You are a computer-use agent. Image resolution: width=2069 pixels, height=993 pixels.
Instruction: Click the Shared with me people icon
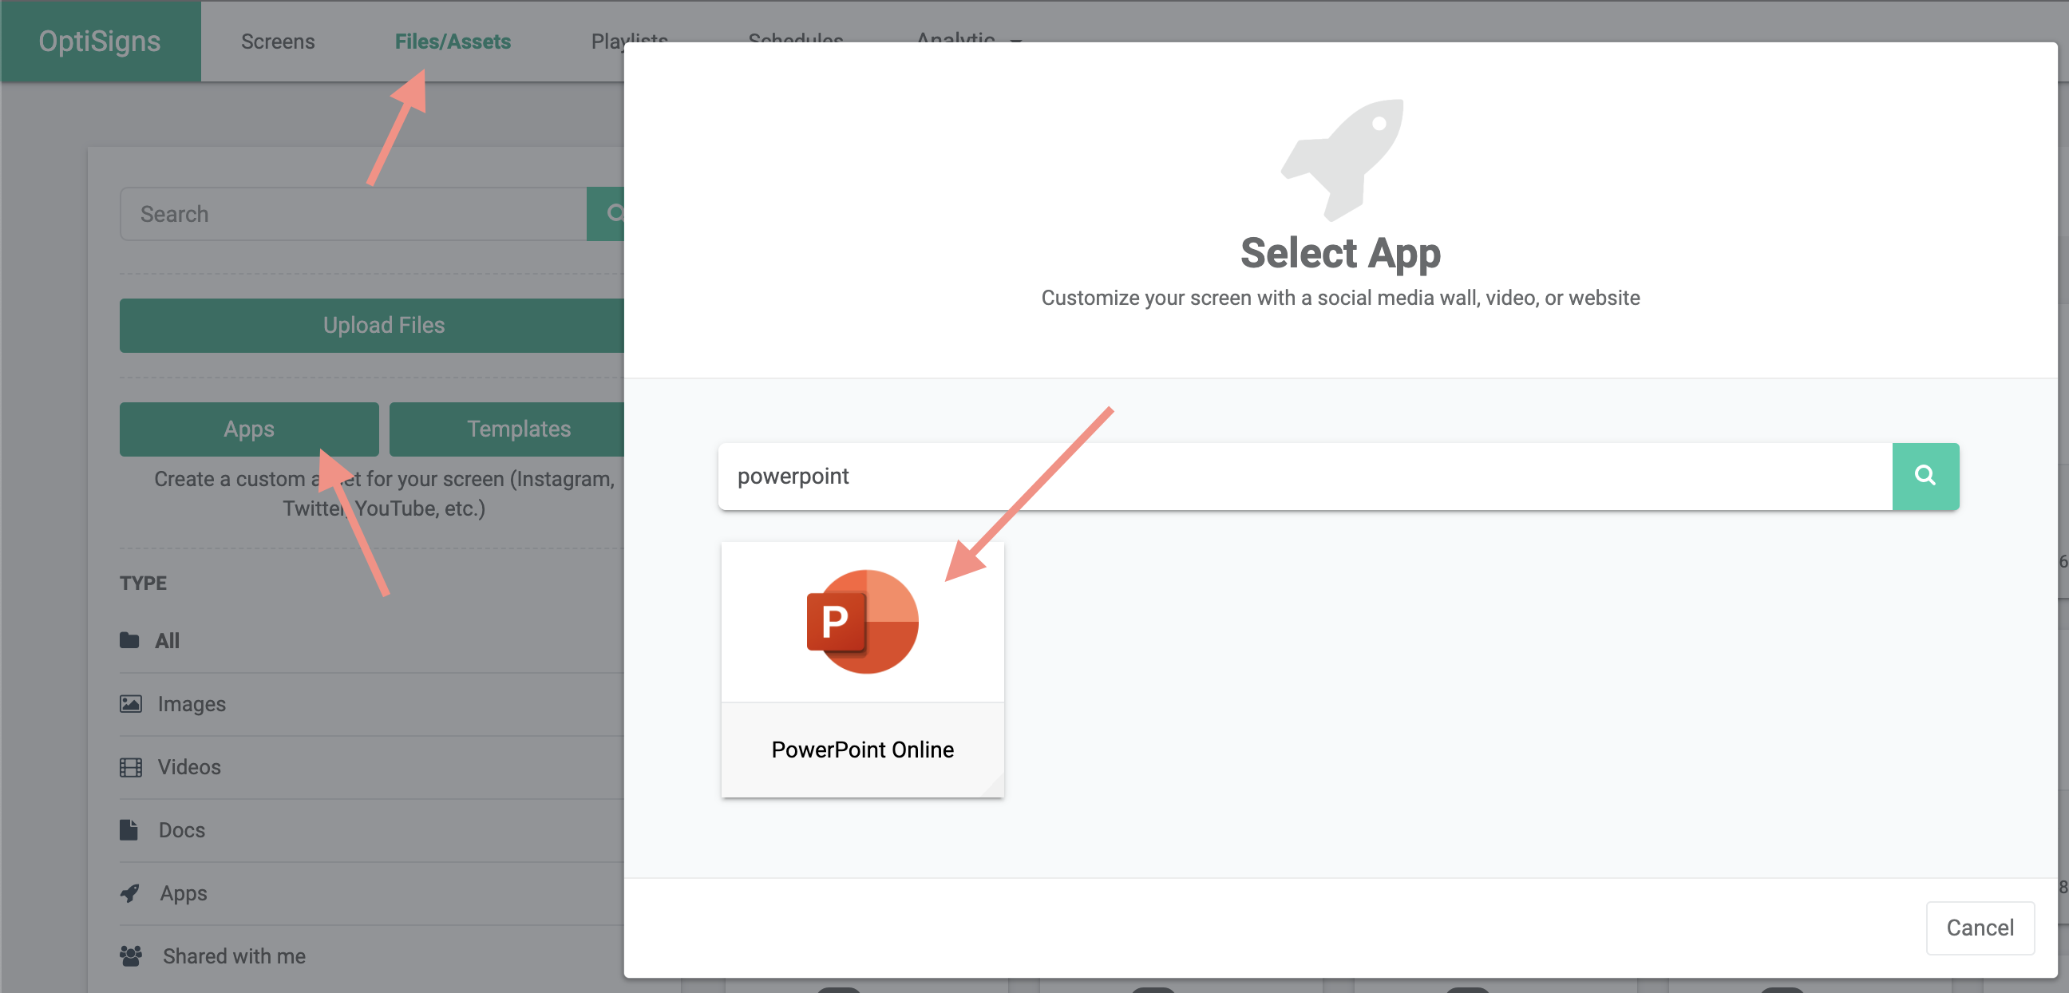[131, 955]
